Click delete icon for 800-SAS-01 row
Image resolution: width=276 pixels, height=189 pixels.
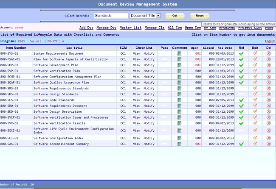pos(269,144)
